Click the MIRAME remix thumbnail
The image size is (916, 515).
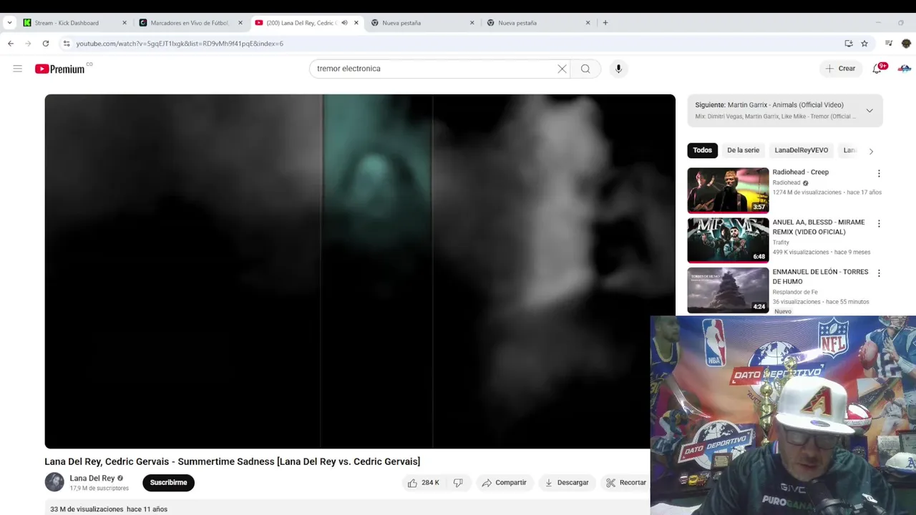[x=728, y=240]
